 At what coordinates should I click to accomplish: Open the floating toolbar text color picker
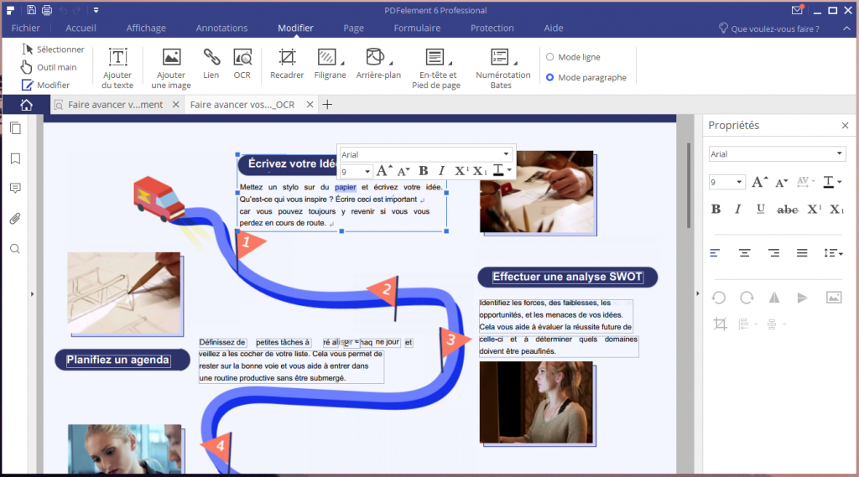502,171
